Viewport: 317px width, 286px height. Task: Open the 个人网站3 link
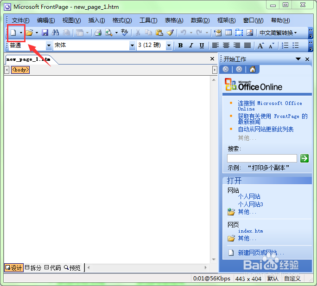point(250,204)
